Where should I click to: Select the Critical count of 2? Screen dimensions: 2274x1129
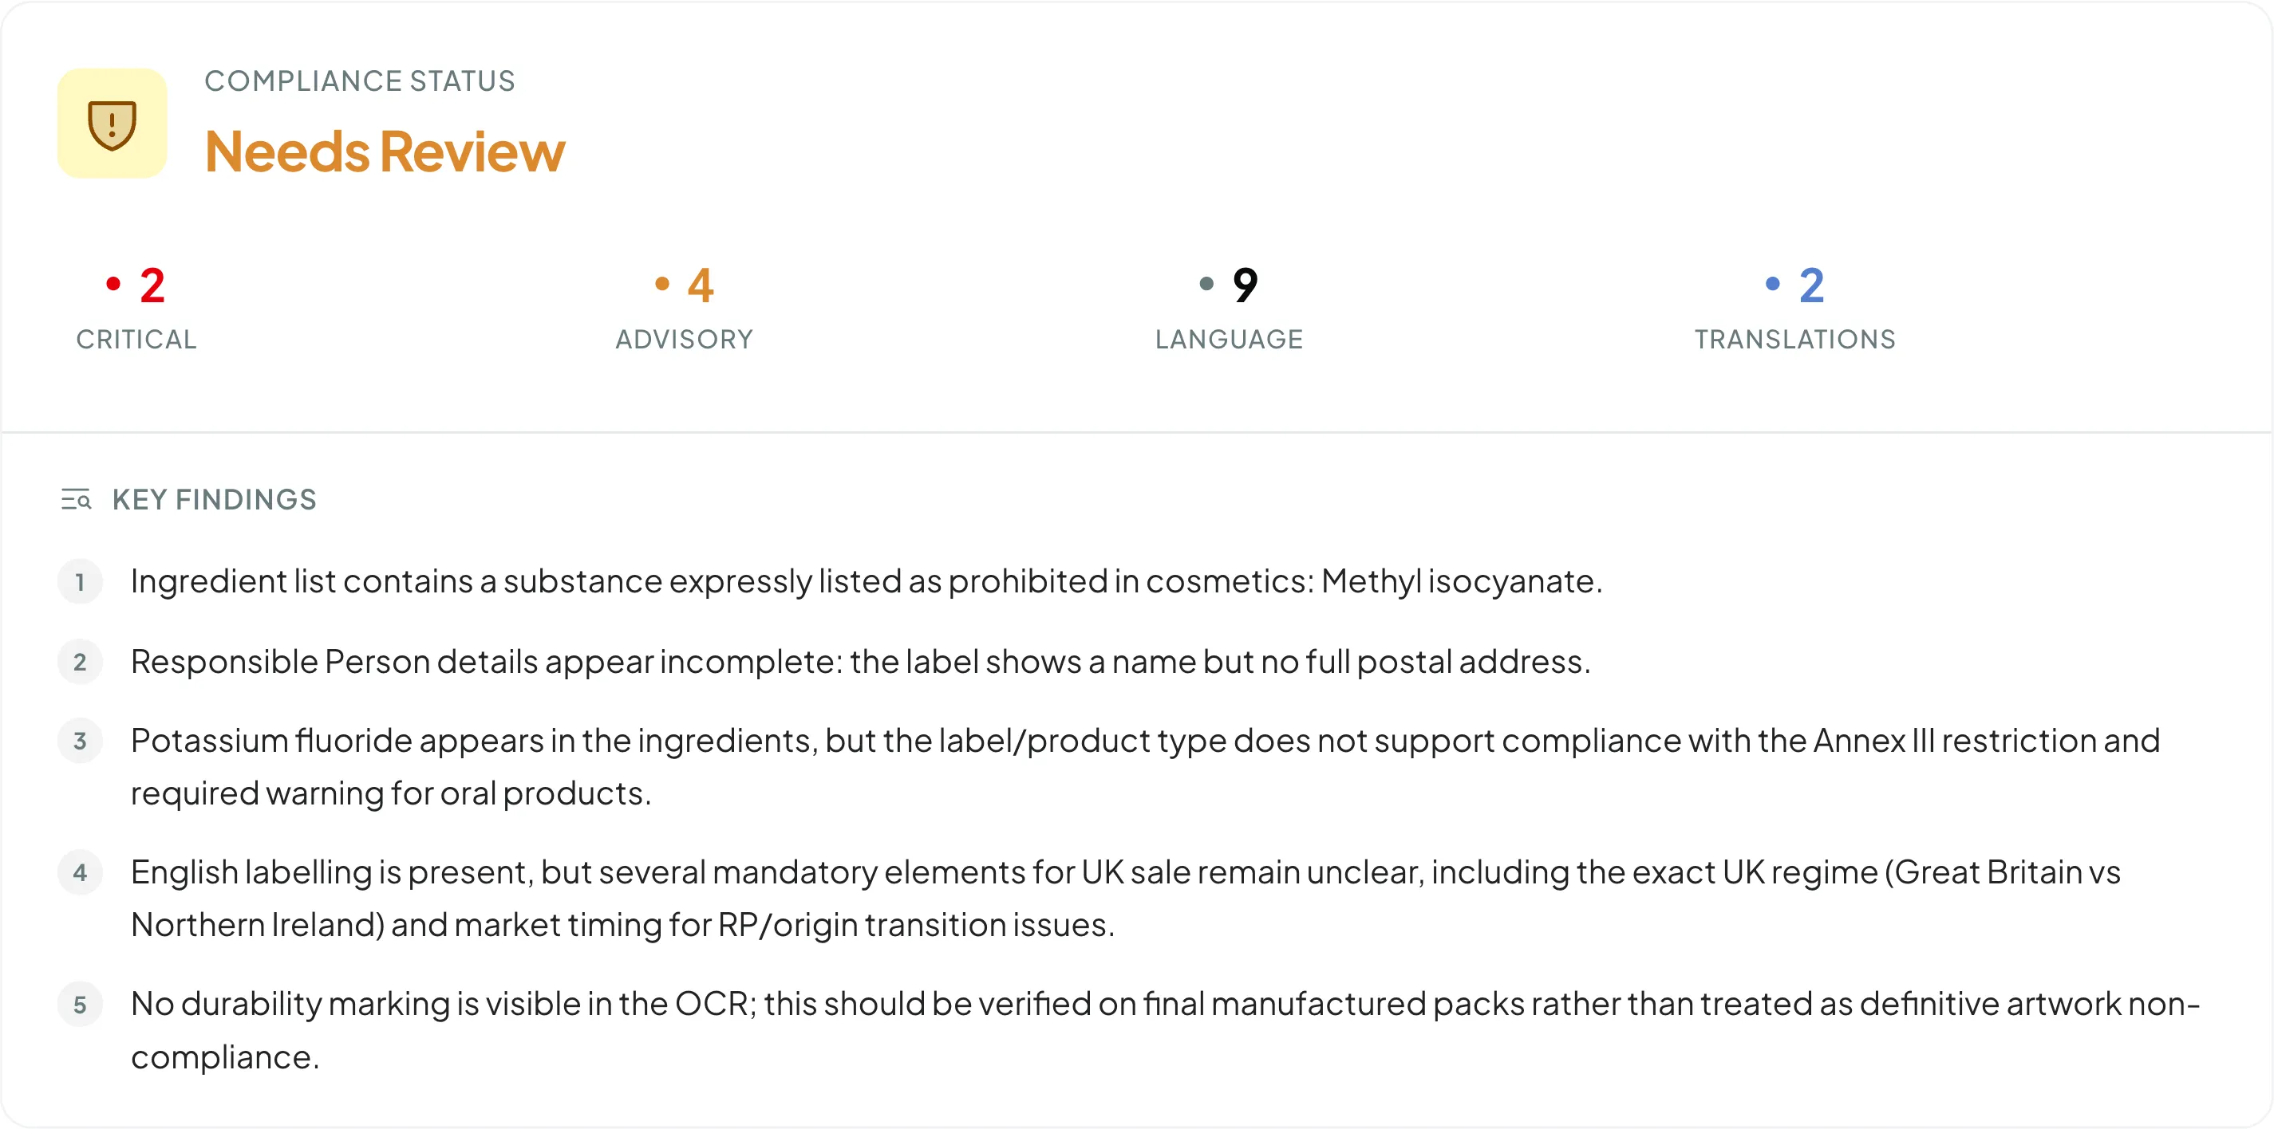[152, 285]
